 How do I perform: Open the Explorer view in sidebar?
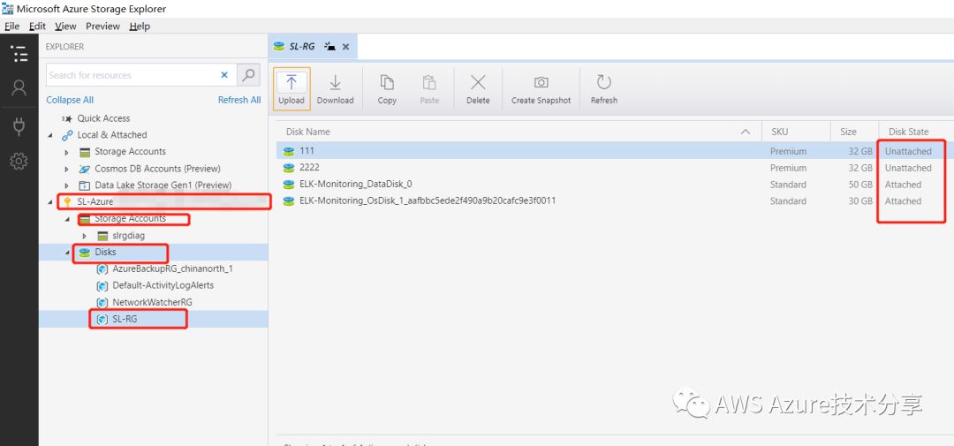click(x=19, y=54)
